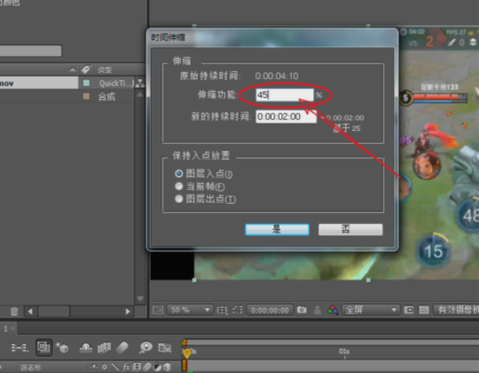Viewport: 479px width, 373px height.
Task: Click the show snapshot person icon
Action: click(x=318, y=310)
